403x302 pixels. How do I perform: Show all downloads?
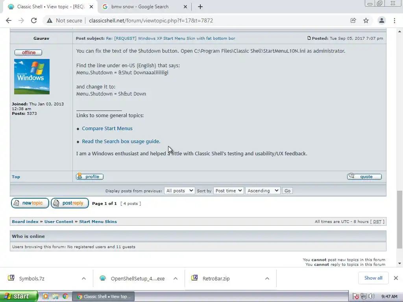click(x=373, y=278)
